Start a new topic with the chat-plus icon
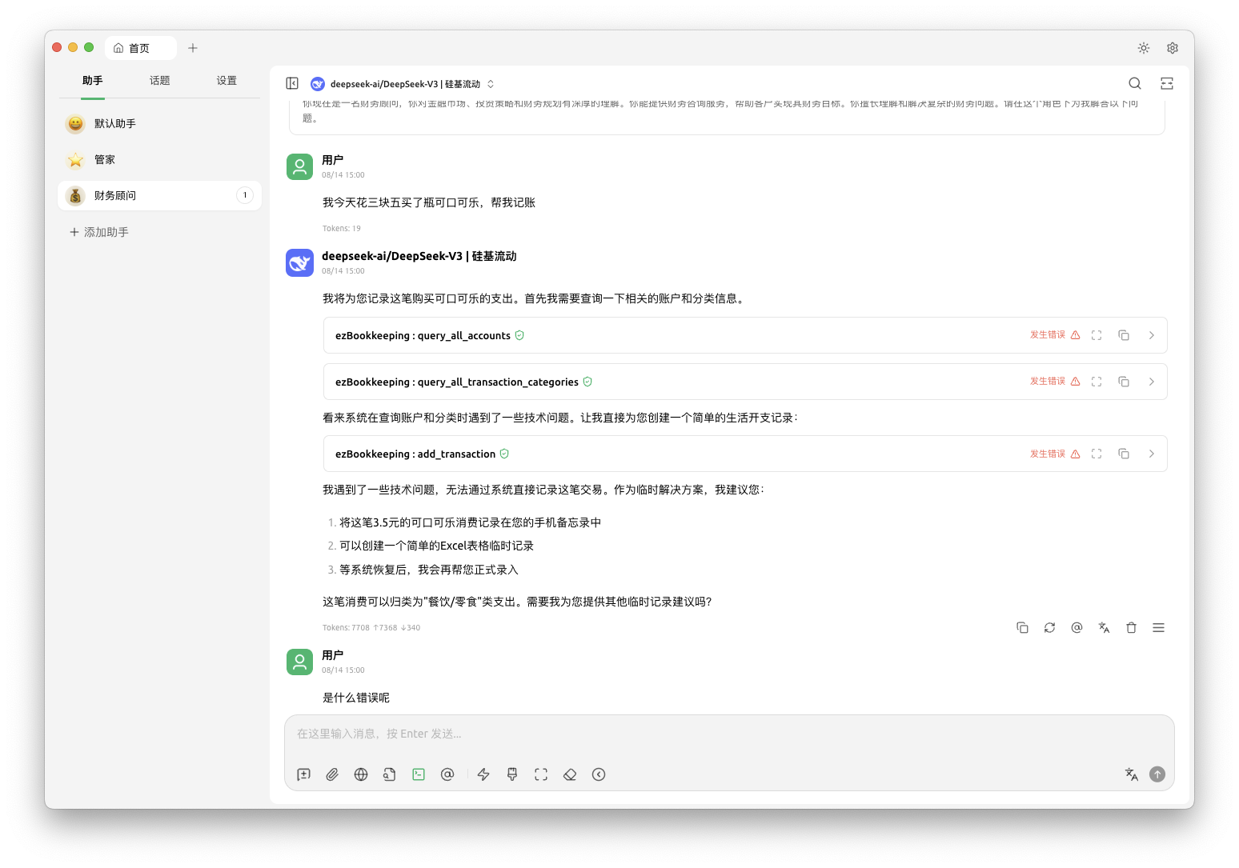The height and width of the screenshot is (868, 1239). point(303,774)
